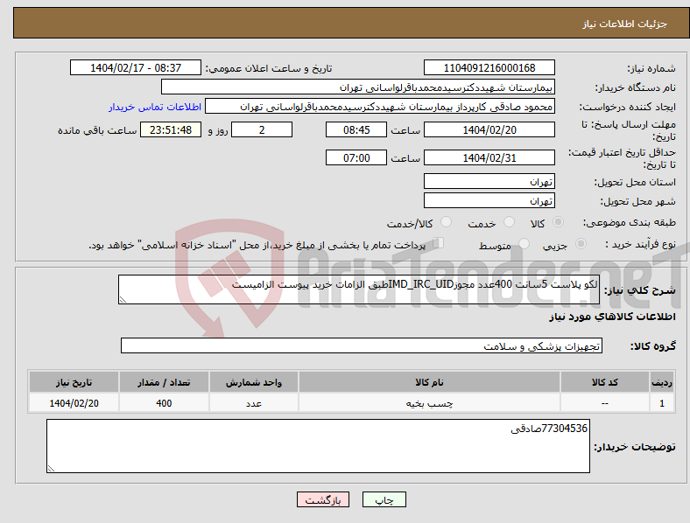
Task: Open the اطلاعات تماس خریدار link
Action: [x=155, y=107]
